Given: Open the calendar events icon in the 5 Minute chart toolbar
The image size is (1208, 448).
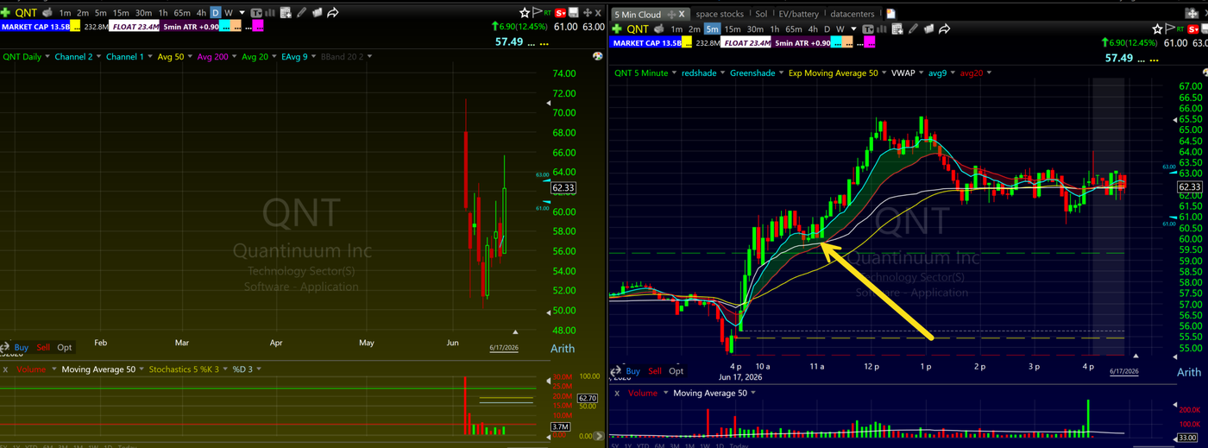Looking at the screenshot, I should 897,28.
